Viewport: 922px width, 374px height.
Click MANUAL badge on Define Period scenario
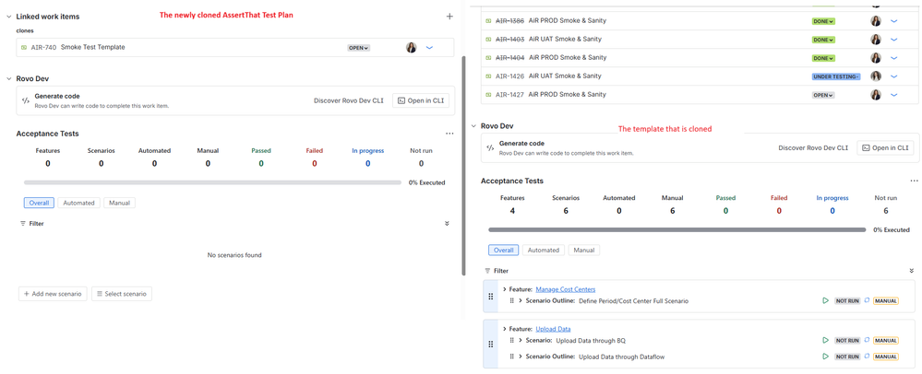click(x=885, y=301)
